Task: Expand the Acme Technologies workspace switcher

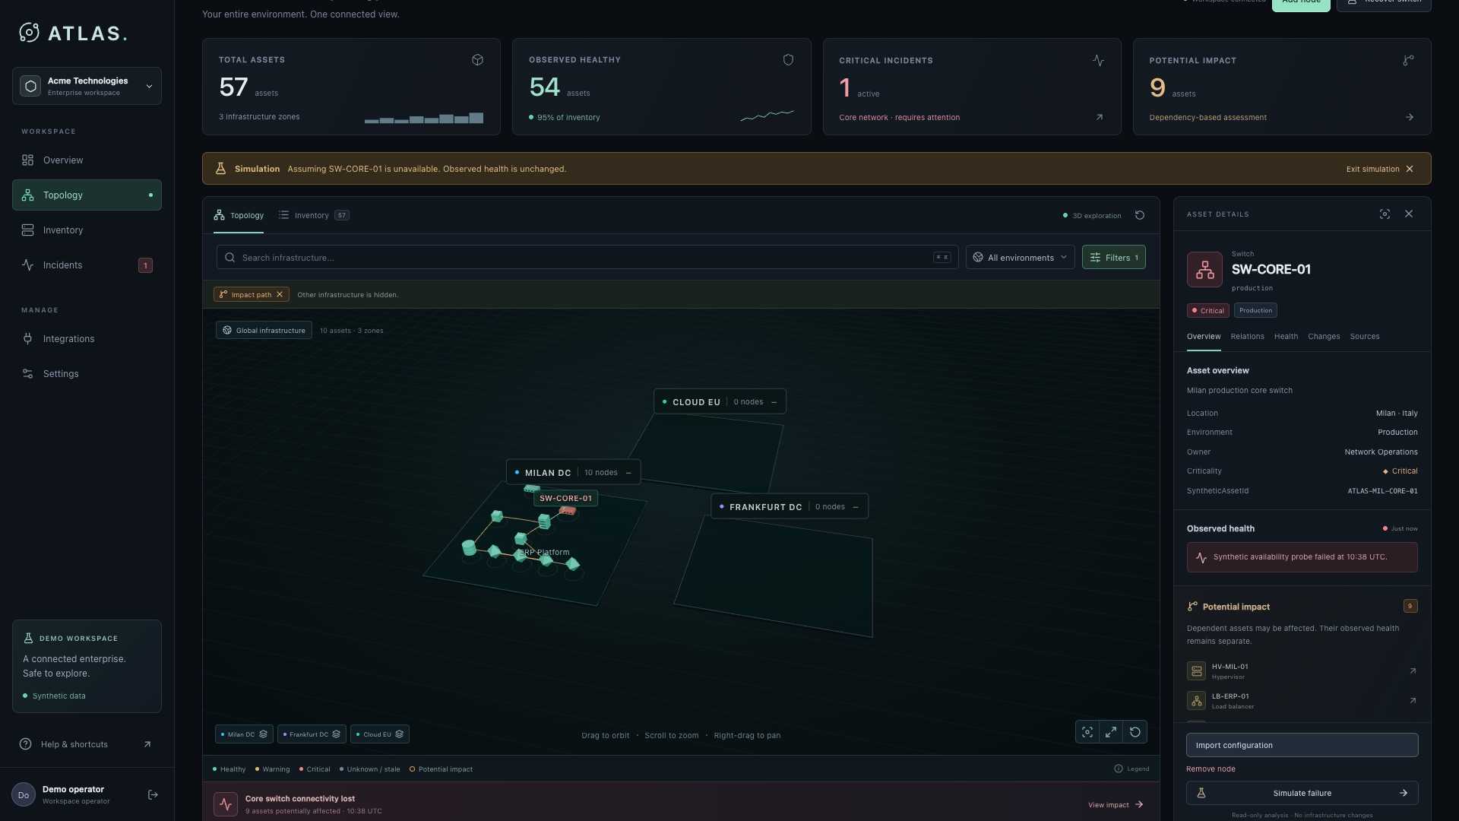Action: [x=87, y=86]
